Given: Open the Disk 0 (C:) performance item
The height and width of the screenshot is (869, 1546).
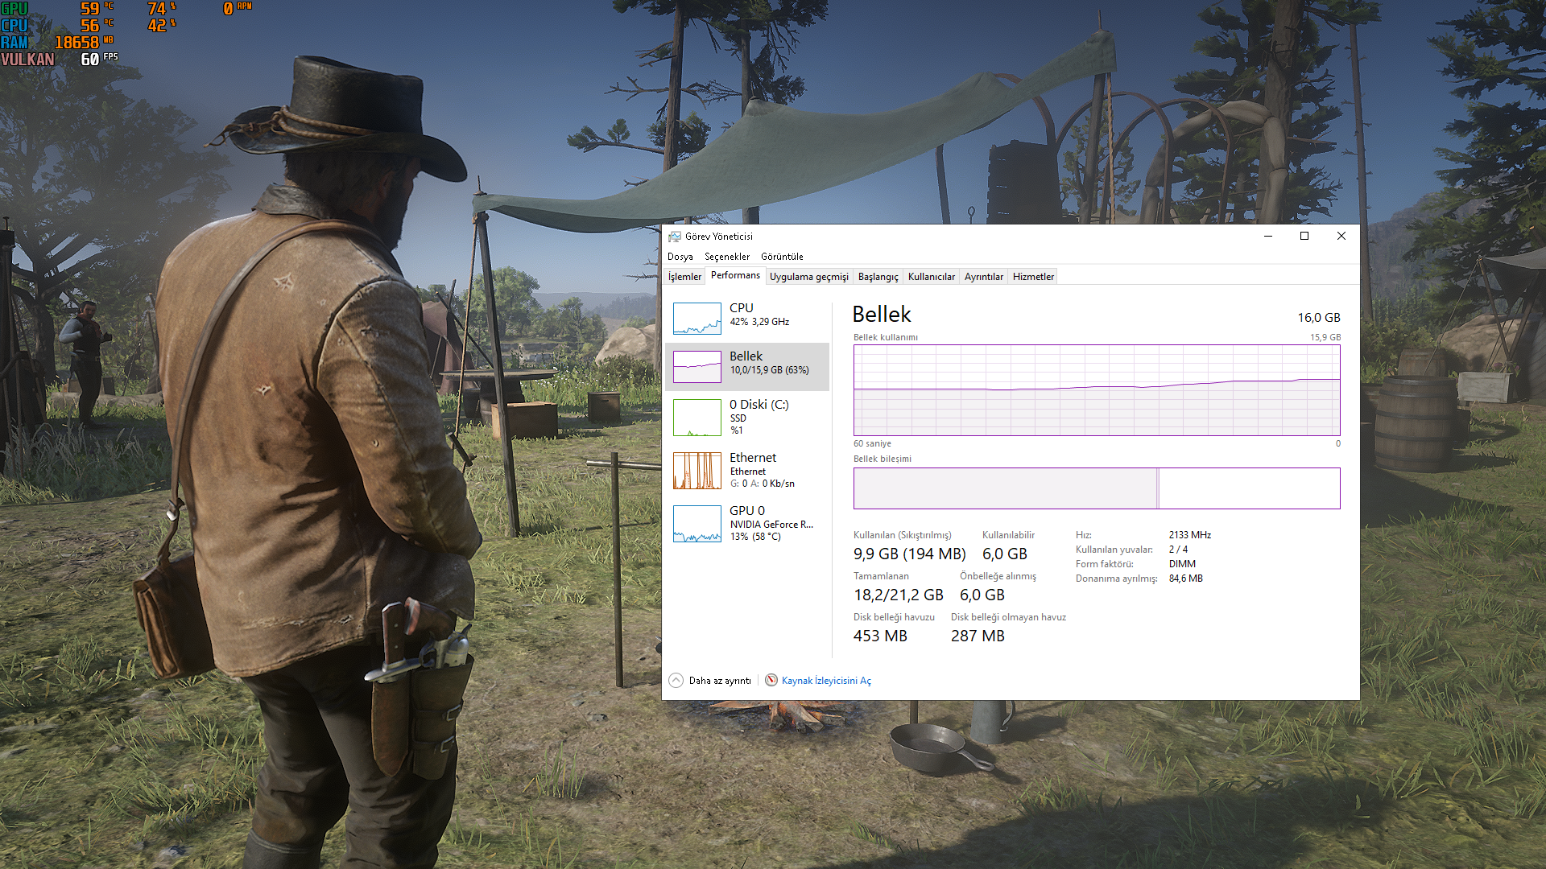Looking at the screenshot, I should tap(759, 416).
